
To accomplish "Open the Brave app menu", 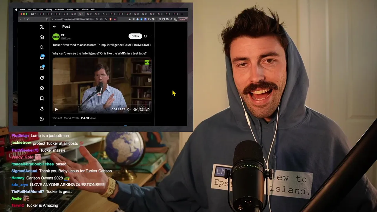I will click(x=22, y=9).
